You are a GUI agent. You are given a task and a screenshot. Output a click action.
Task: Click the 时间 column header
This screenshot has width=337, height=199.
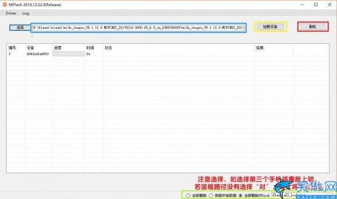click(90, 48)
